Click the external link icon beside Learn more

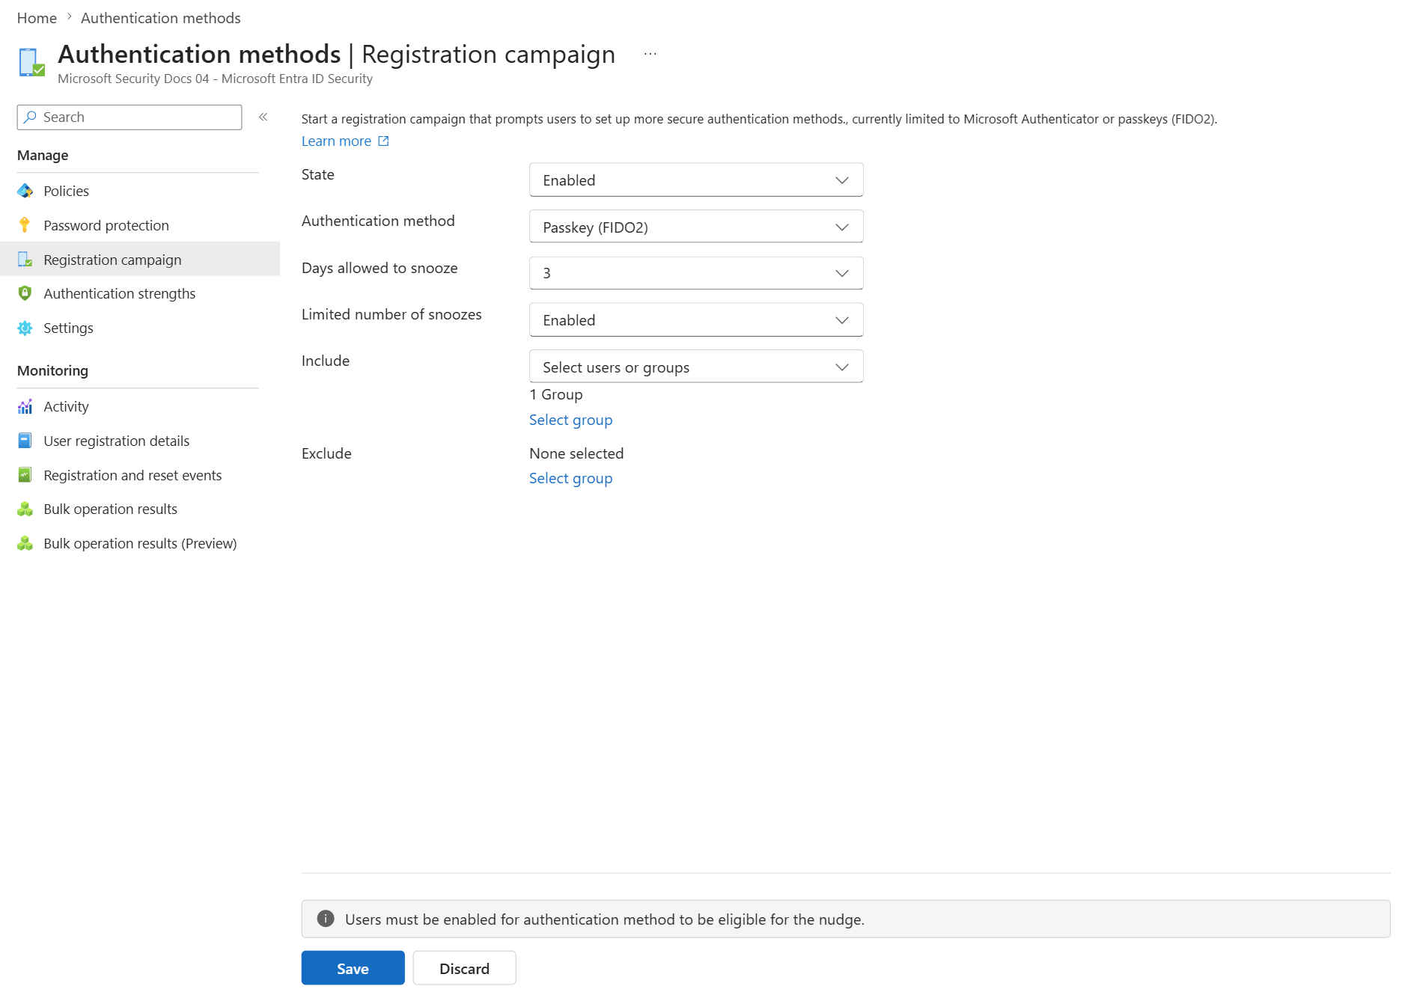click(x=383, y=141)
